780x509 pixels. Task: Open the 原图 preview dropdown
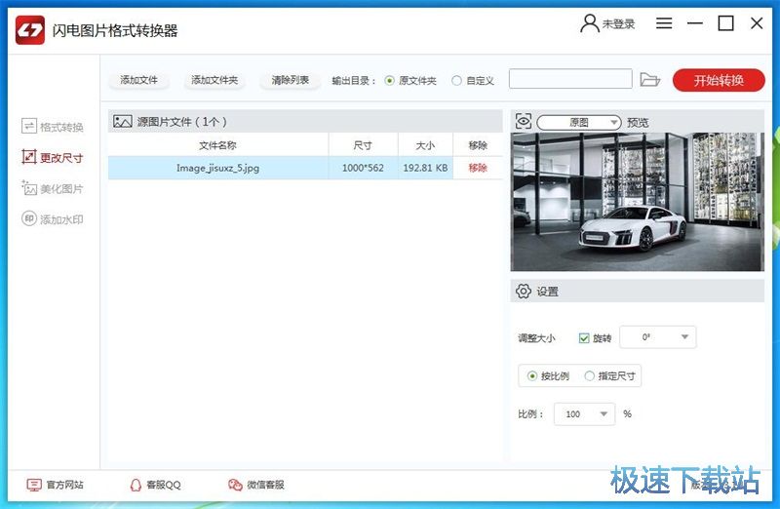[x=579, y=123]
